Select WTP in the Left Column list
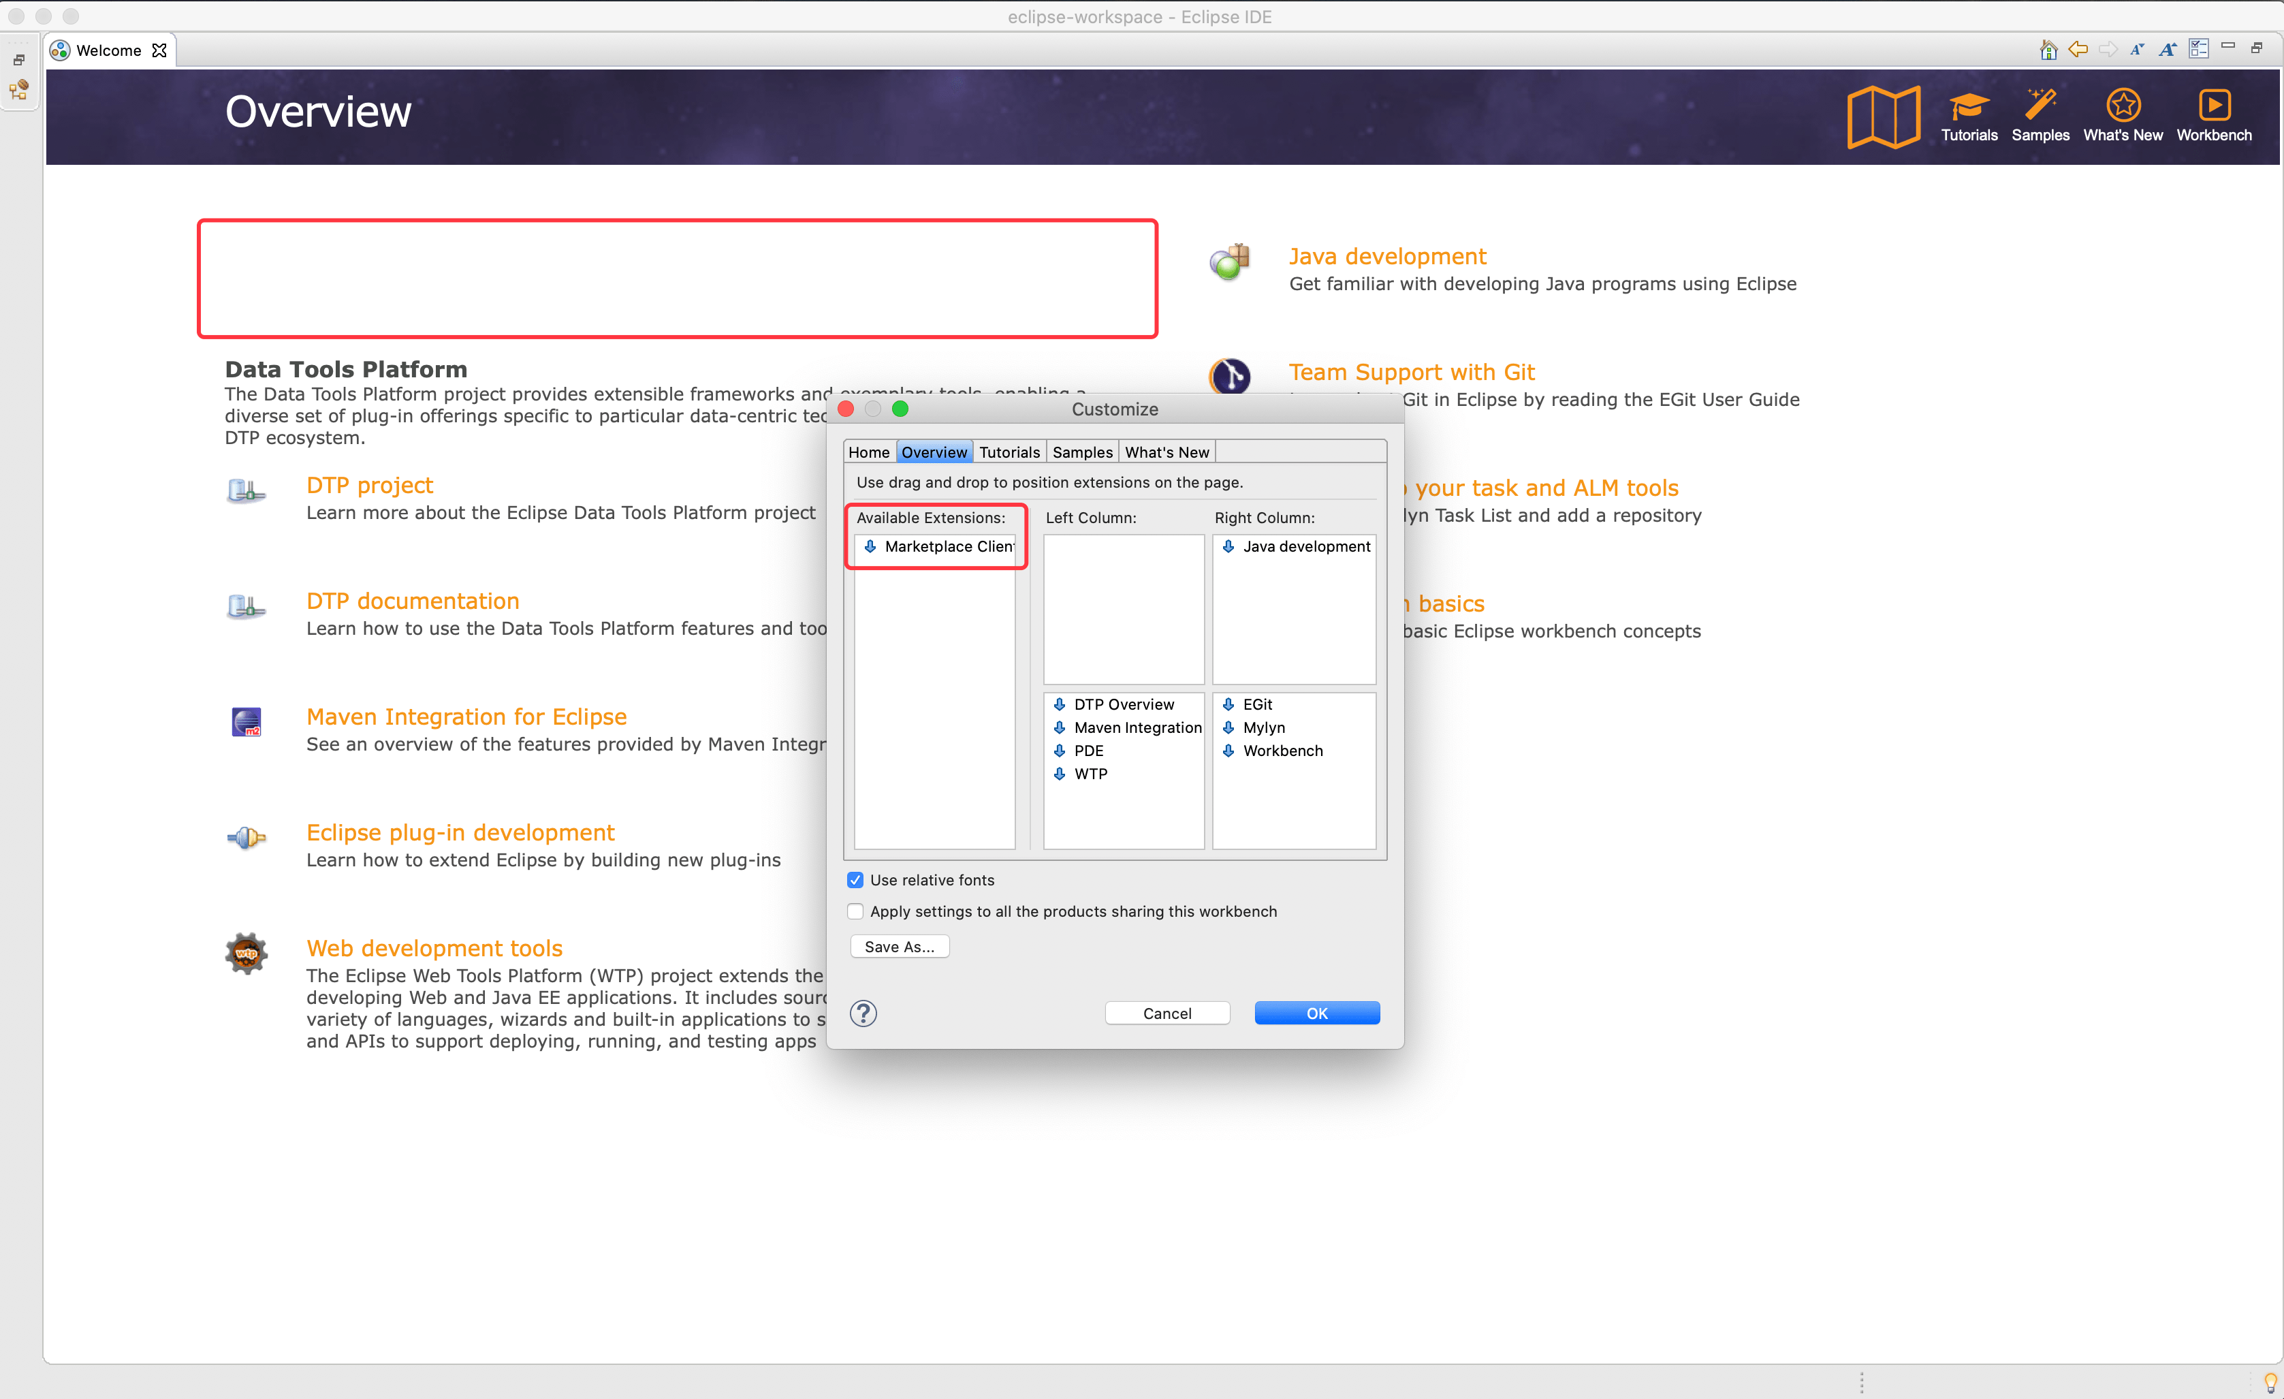Screen dimensions: 2284x1399 click(1124, 773)
